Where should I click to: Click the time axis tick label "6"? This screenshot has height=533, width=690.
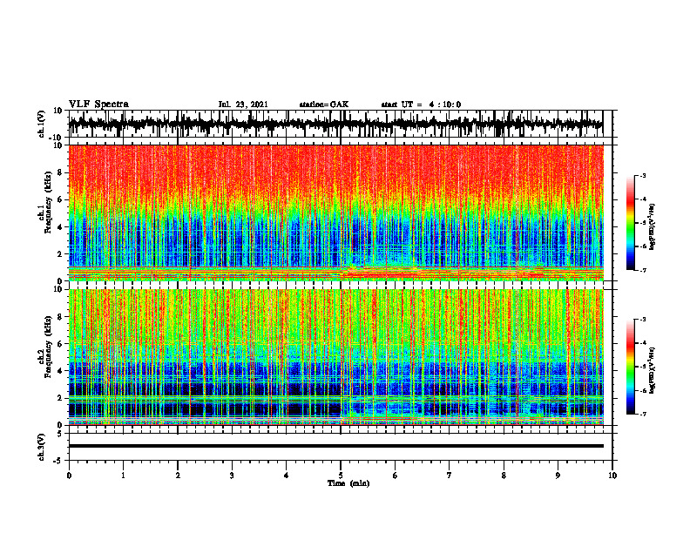[396, 475]
